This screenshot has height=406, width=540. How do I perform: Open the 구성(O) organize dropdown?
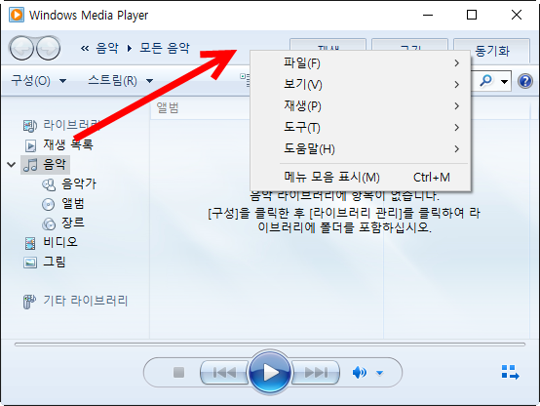tap(39, 81)
